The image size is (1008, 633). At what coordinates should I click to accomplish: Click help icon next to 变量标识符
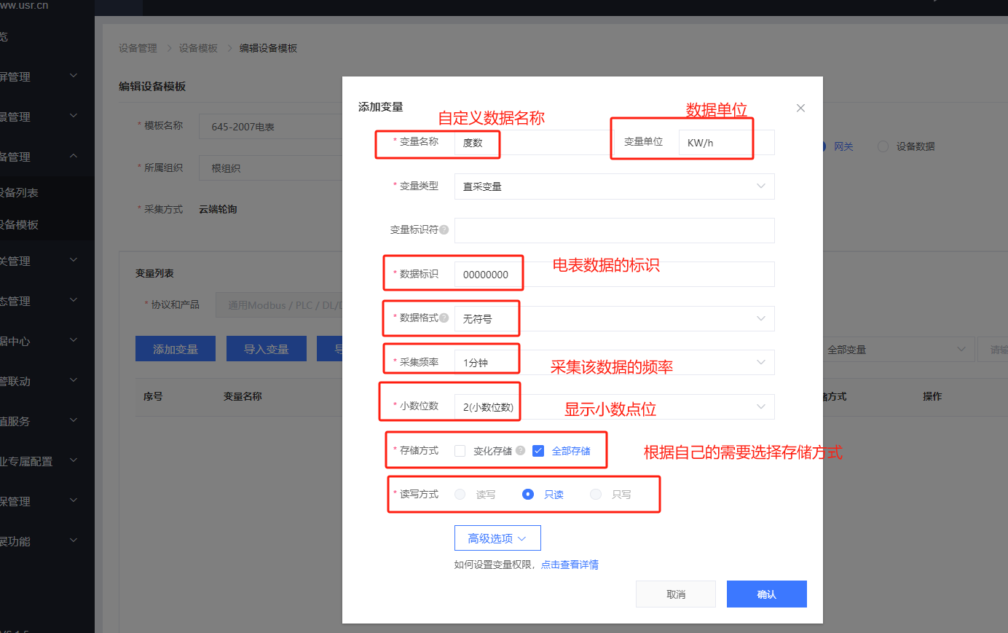444,230
